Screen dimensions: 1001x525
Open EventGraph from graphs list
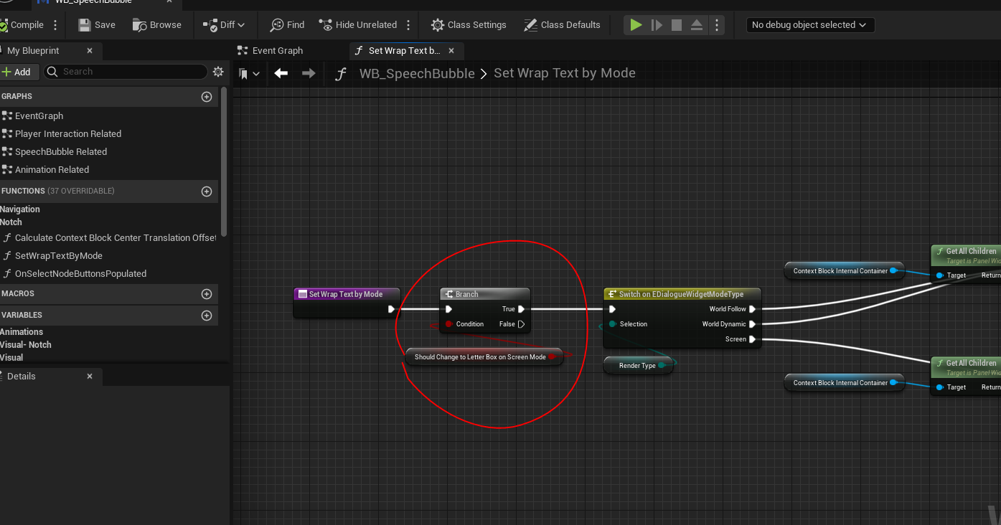coord(39,115)
